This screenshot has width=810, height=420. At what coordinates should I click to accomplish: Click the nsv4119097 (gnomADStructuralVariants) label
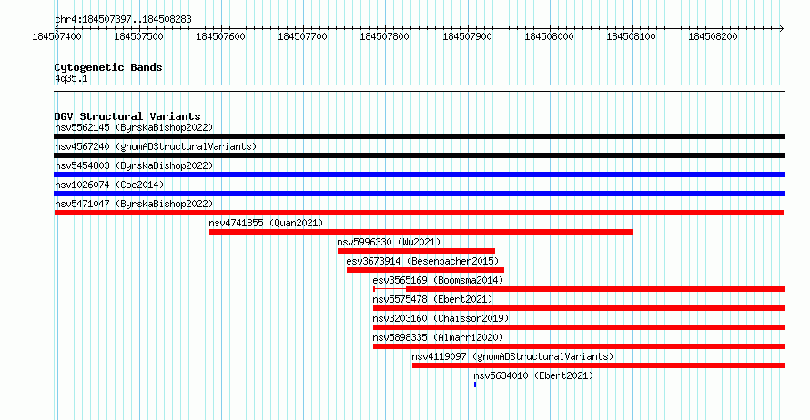512,356
